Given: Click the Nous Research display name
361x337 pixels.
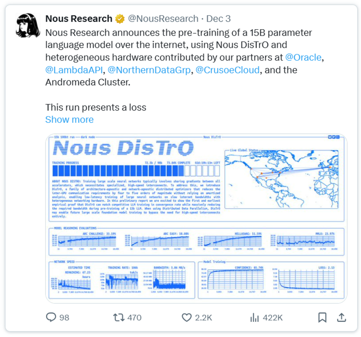Looking at the screenshot, I should (x=79, y=19).
